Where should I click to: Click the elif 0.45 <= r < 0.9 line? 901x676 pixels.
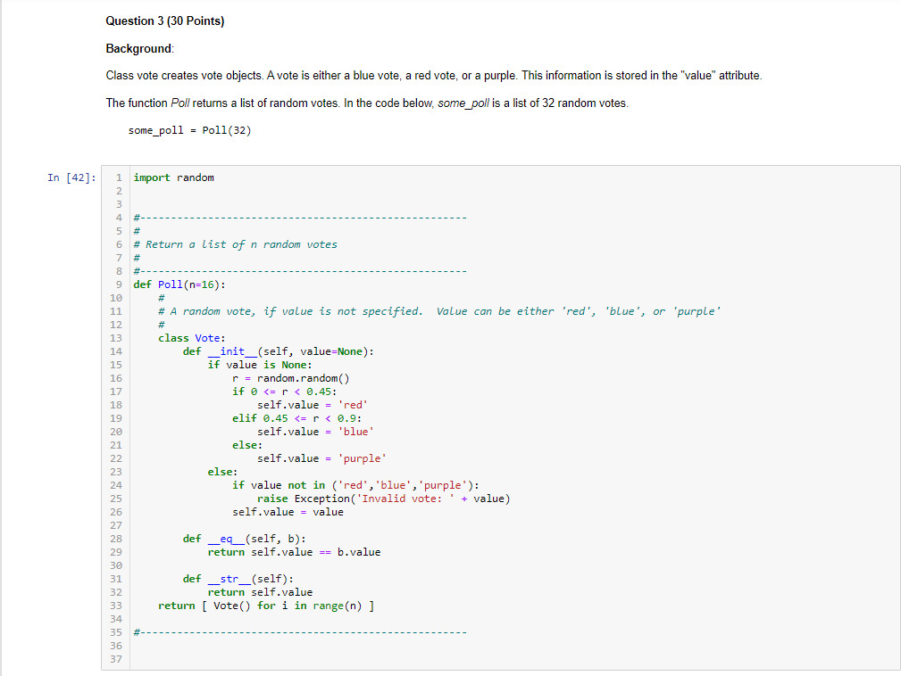[296, 418]
